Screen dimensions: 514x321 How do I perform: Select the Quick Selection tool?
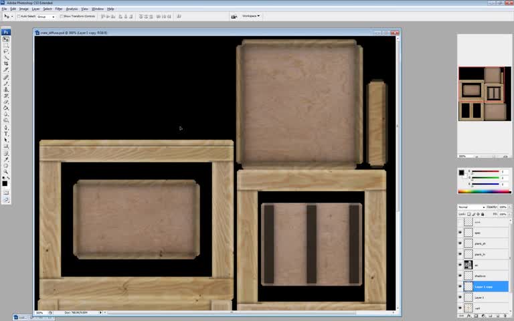point(6,58)
